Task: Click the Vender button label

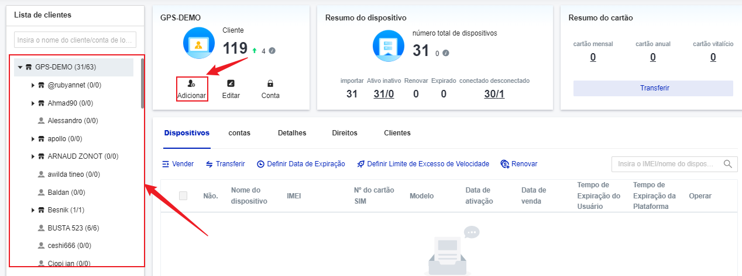Action: click(x=183, y=164)
